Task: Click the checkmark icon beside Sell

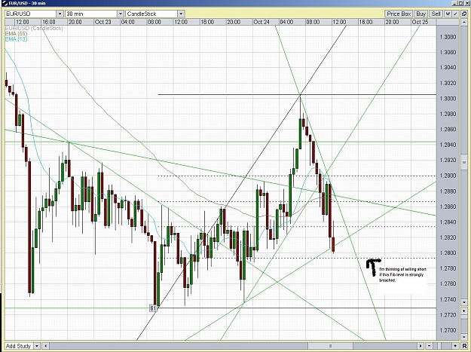Action: 448,14
